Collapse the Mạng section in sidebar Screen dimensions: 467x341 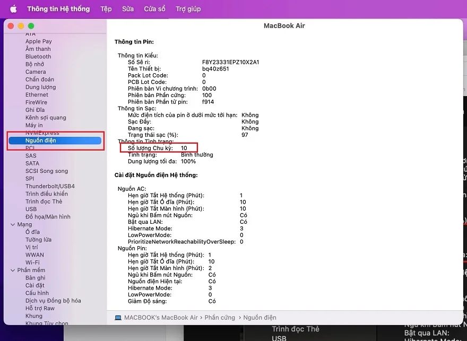pyautogui.click(x=13, y=224)
